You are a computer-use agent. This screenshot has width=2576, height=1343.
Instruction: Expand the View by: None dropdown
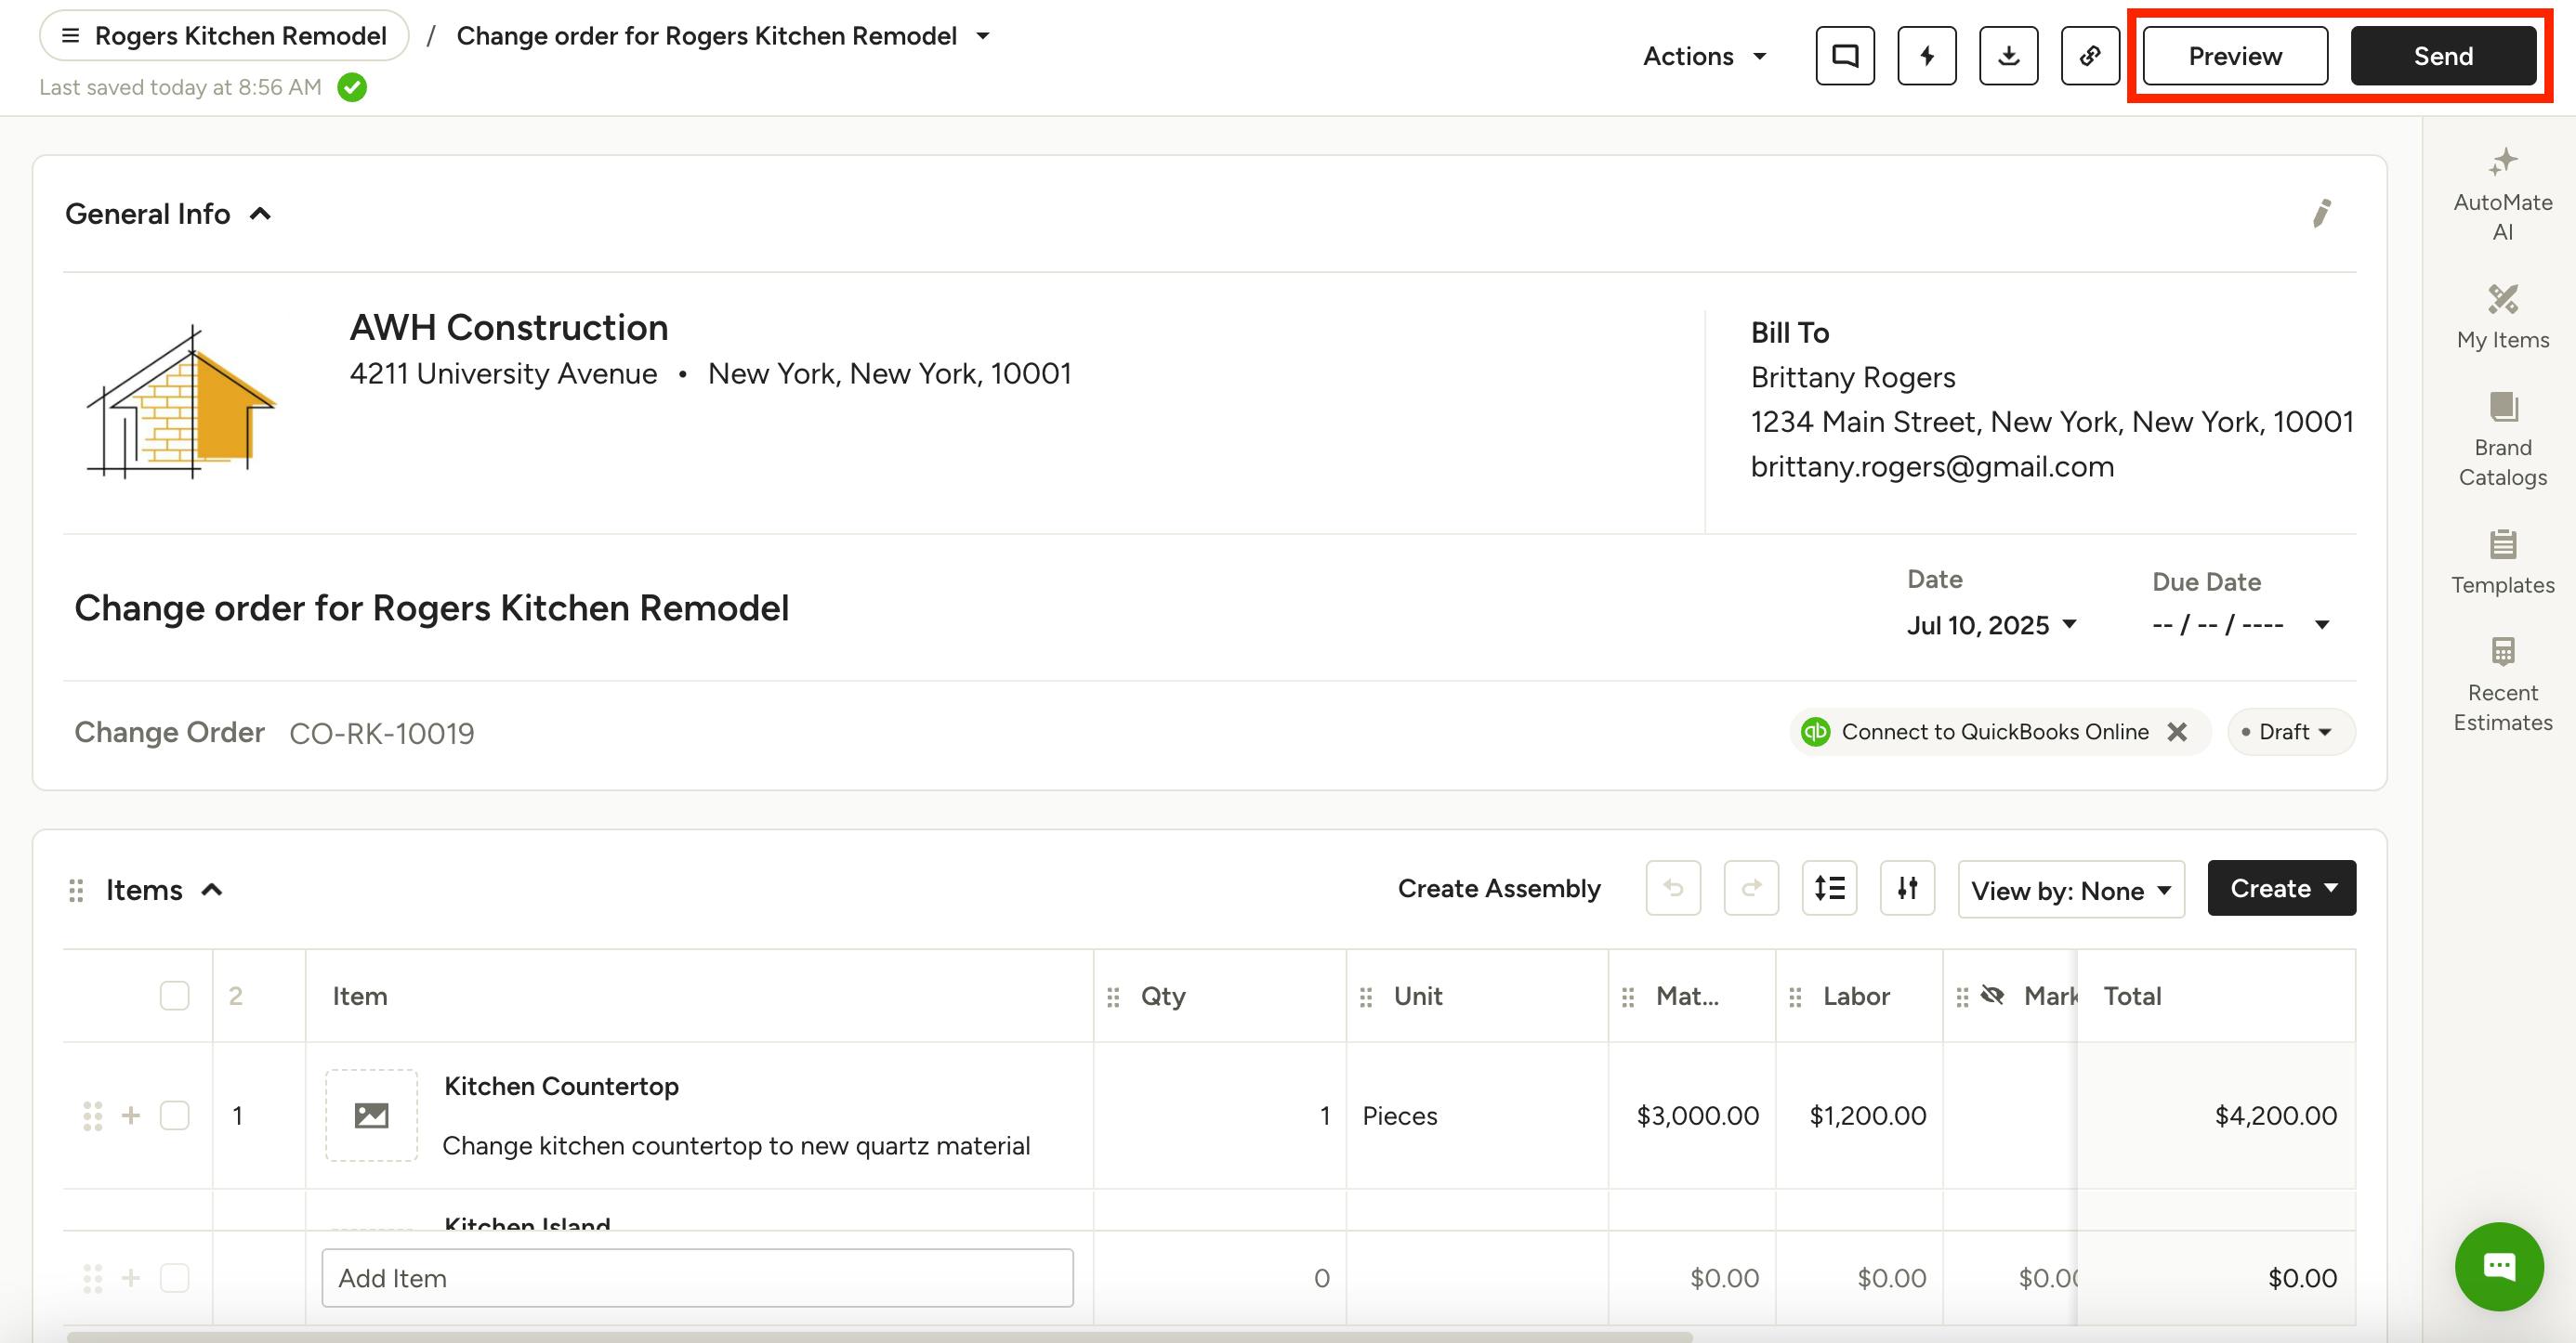pos(2070,890)
